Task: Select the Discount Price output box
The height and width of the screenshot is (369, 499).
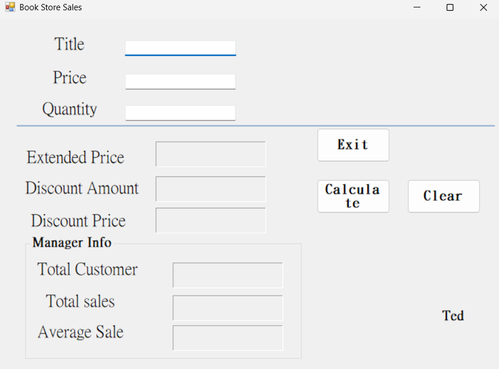Action: [211, 220]
